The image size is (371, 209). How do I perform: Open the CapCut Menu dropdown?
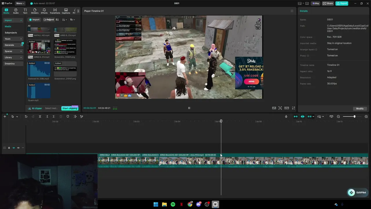(20, 3)
